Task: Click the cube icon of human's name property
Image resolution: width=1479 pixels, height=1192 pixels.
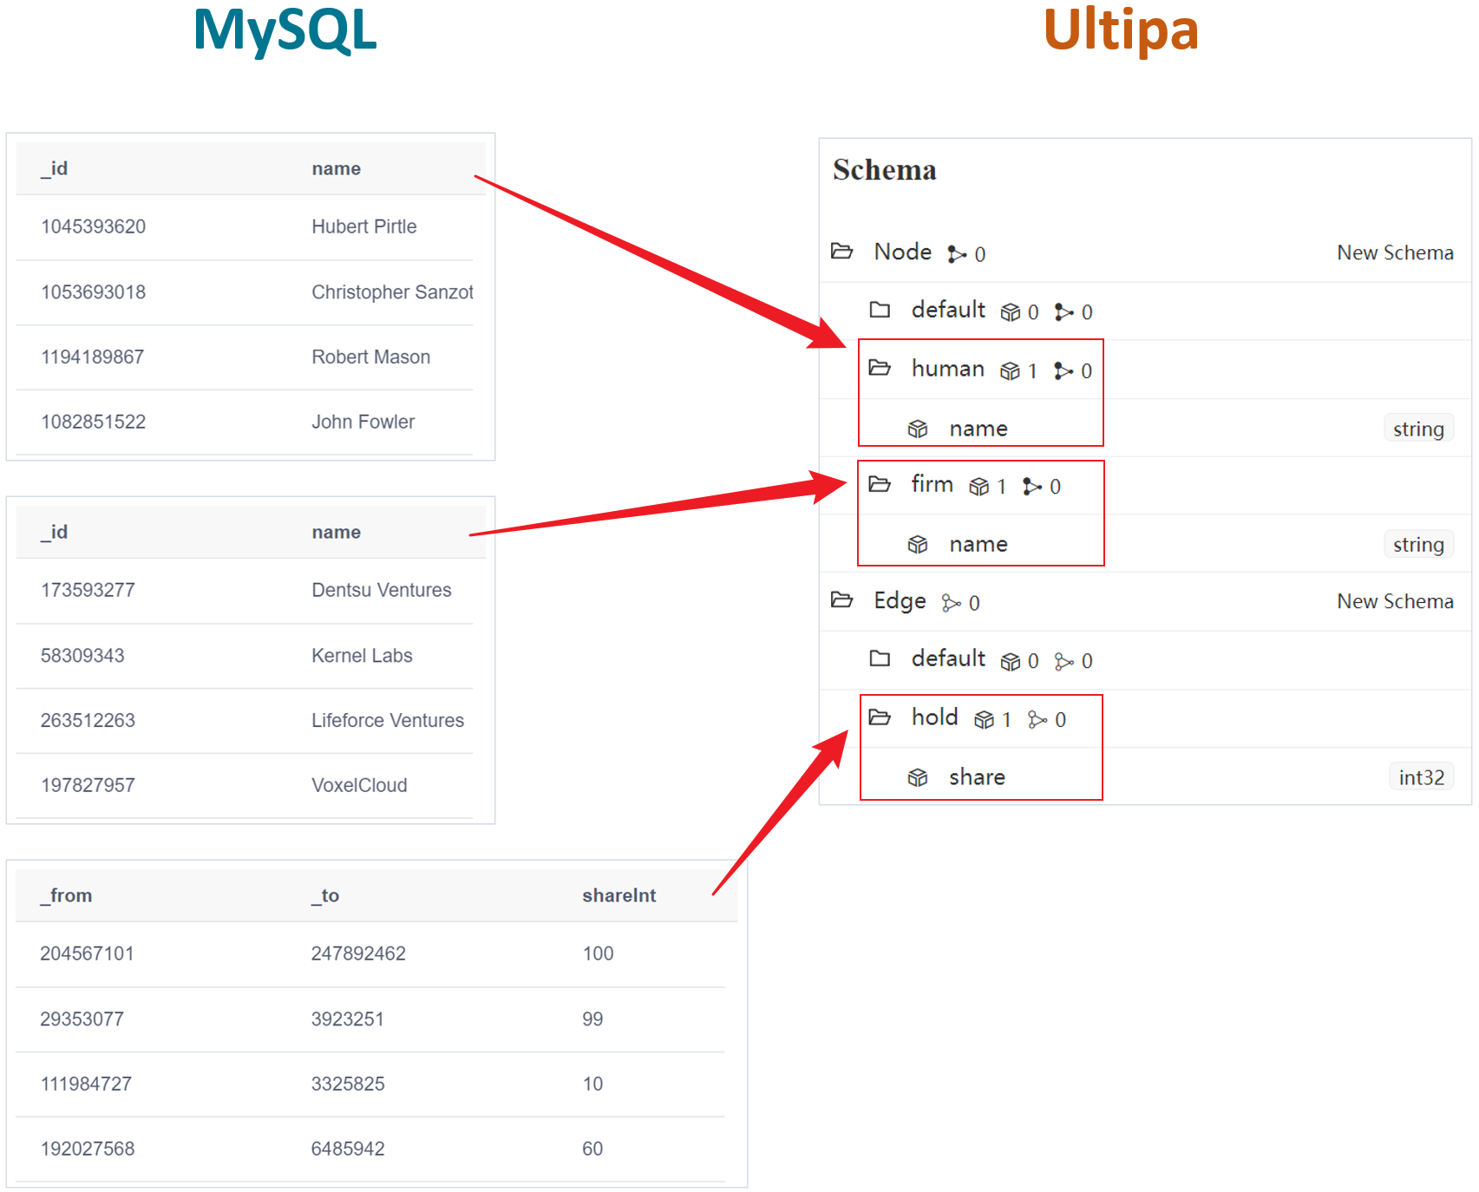Action: [918, 429]
